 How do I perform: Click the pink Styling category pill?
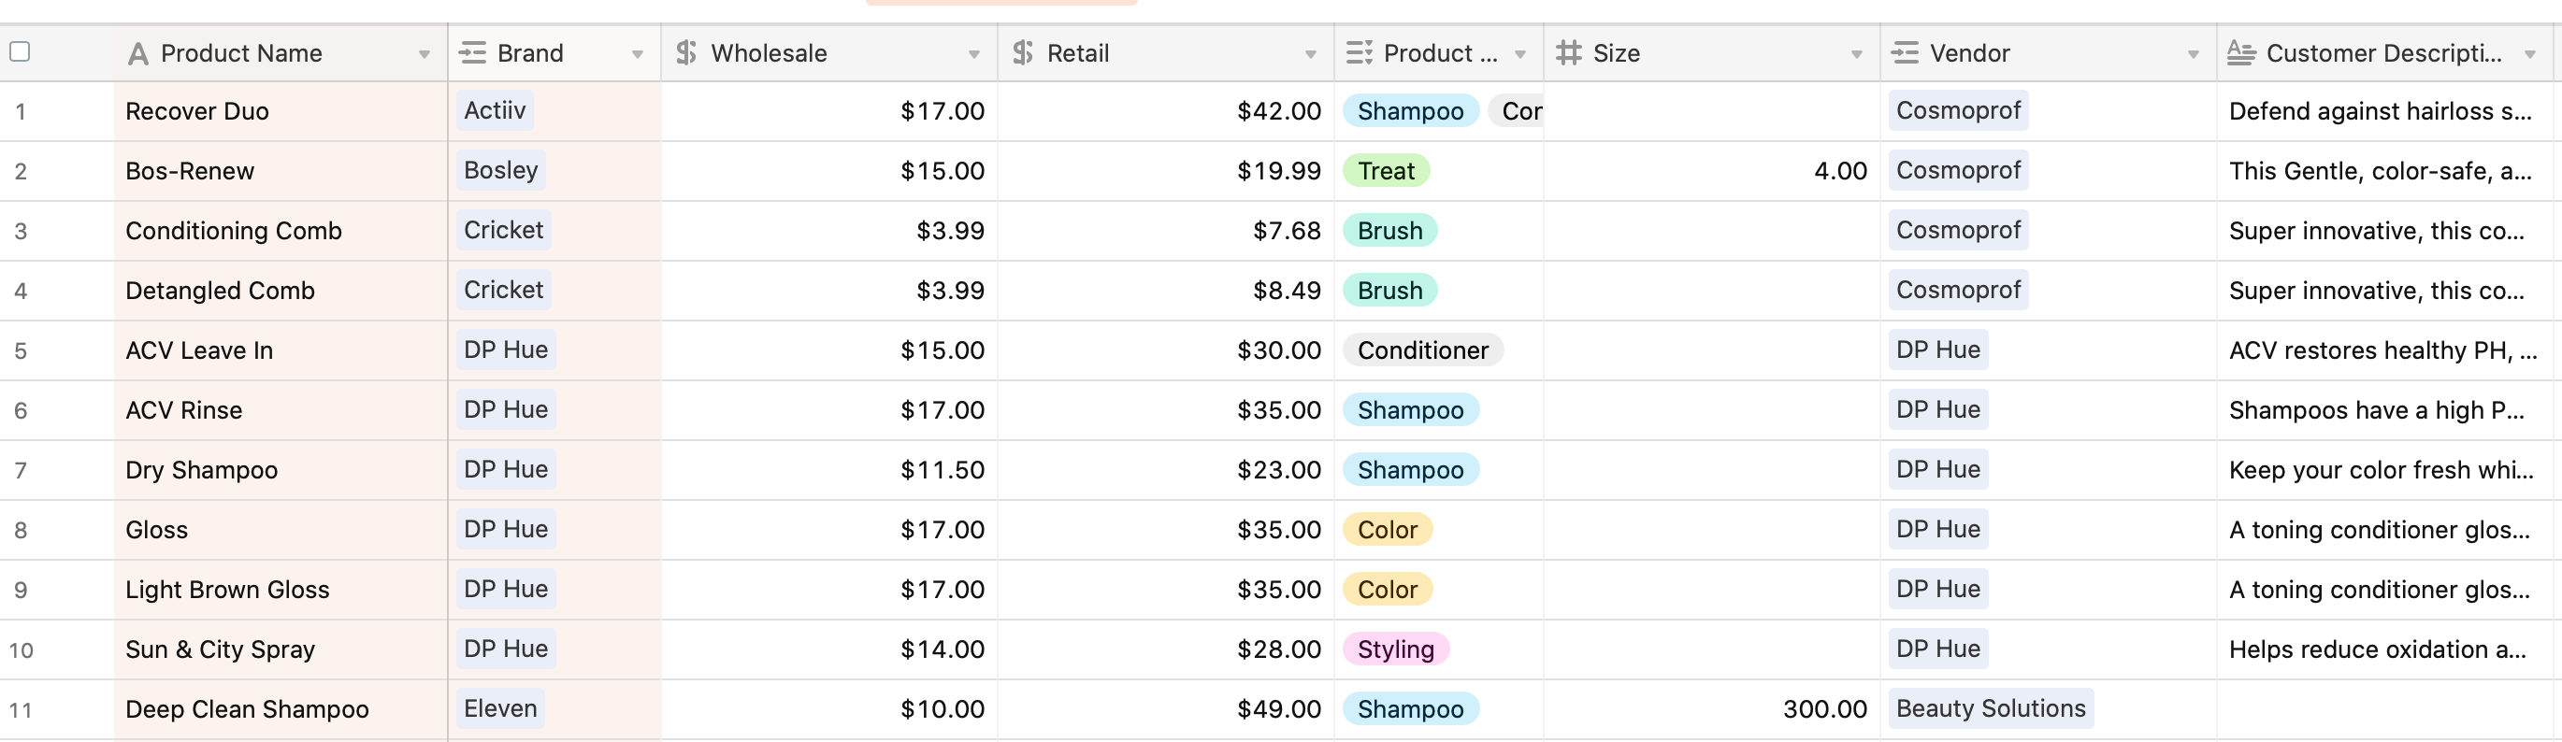point(1395,649)
